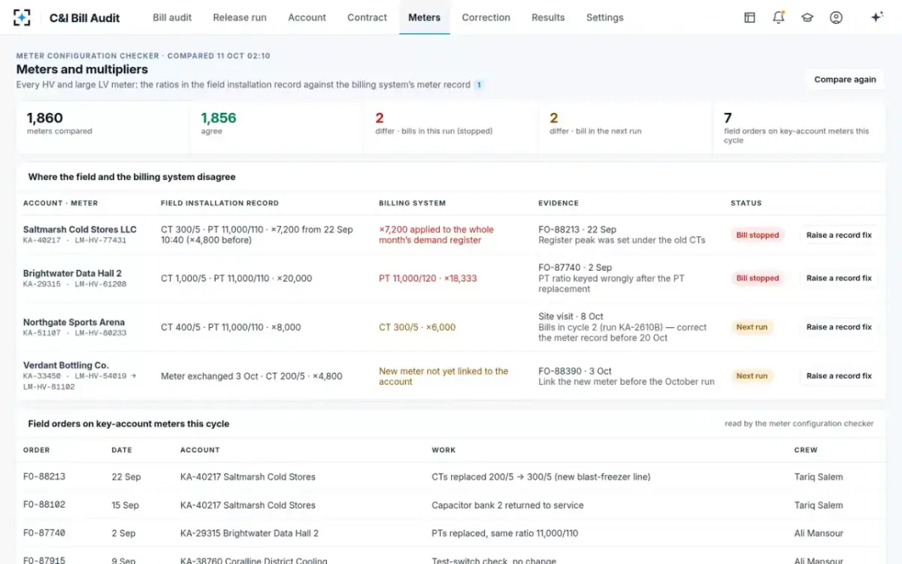Click the Status column header
The image size is (902, 564).
click(746, 203)
